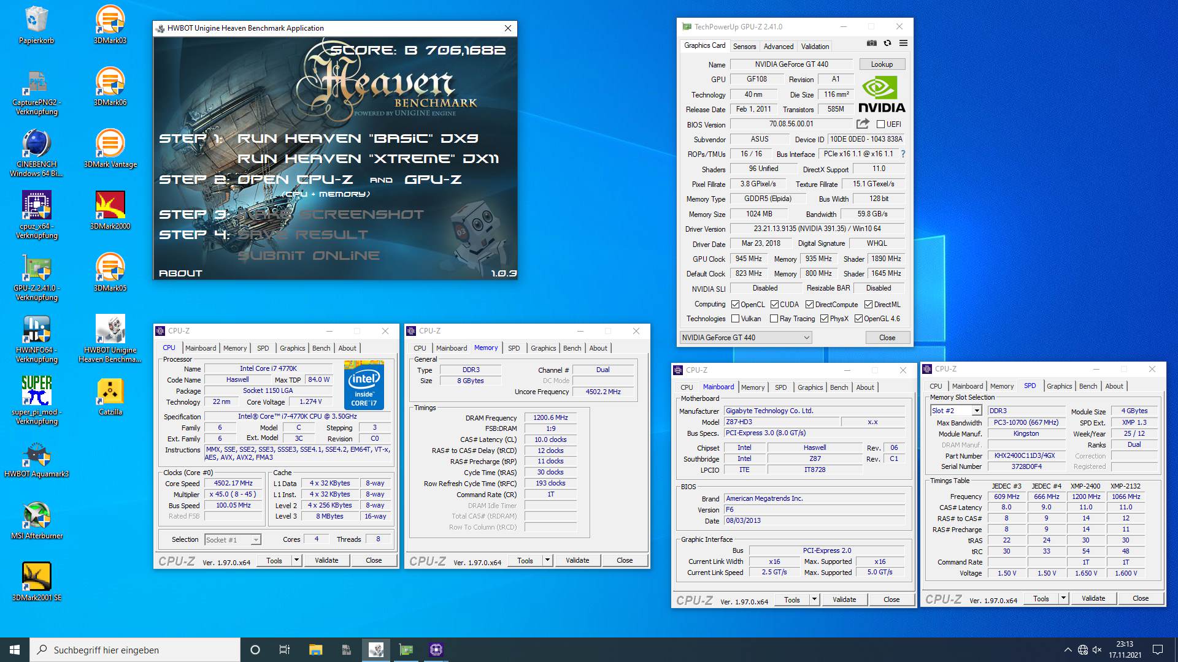1178x662 pixels.
Task: Open File Explorer from the taskbar
Action: tap(315, 650)
